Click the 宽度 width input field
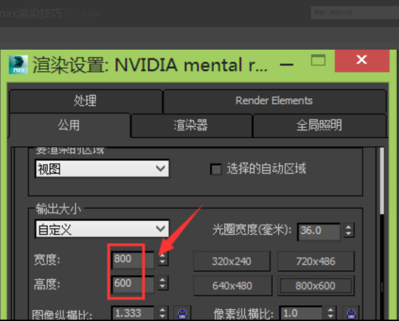This screenshot has width=399, height=321. pyautogui.click(x=133, y=259)
